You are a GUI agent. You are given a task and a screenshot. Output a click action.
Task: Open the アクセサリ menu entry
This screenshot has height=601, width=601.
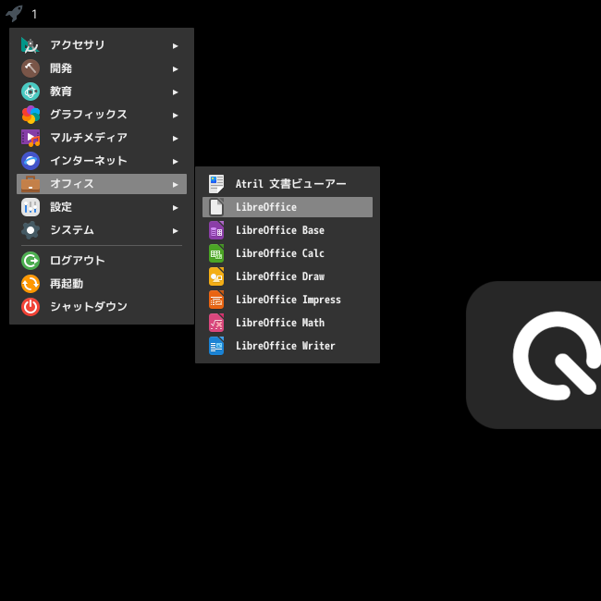click(102, 45)
